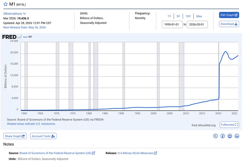The height and width of the screenshot is (161, 245).
Task: Click the M1 peak on the chart line
Action: pos(225,51)
